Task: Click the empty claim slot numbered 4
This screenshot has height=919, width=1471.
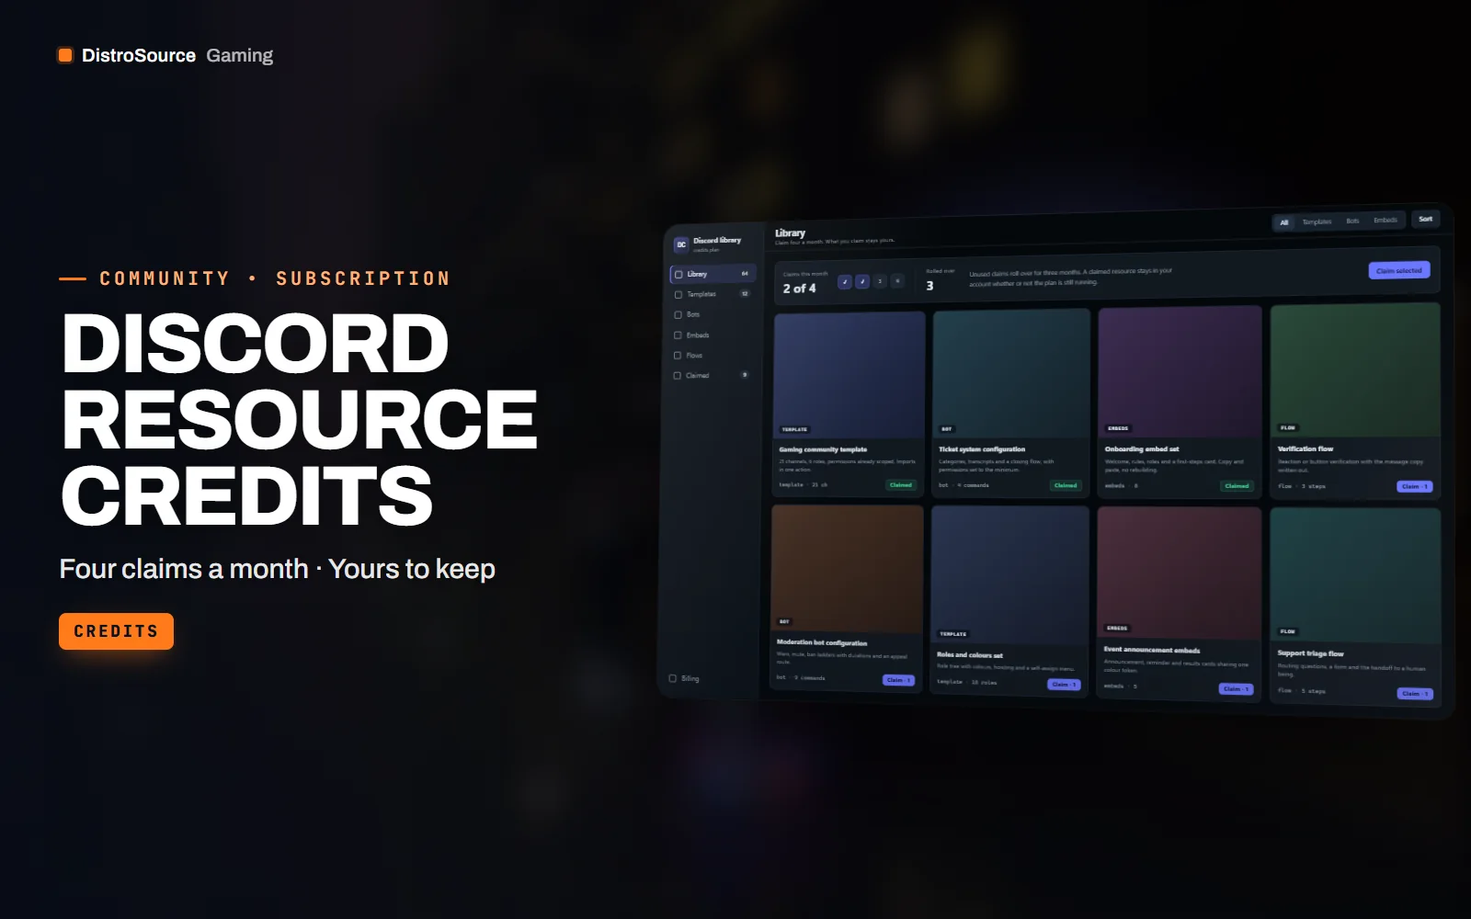Action: coord(897,281)
